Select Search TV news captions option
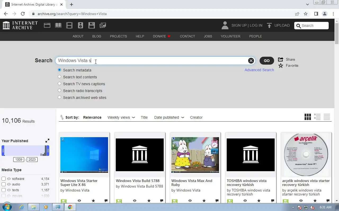 (x=59, y=84)
